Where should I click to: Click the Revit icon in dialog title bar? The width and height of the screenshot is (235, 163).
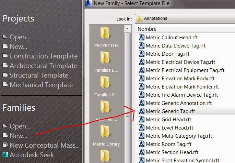[x=89, y=3]
